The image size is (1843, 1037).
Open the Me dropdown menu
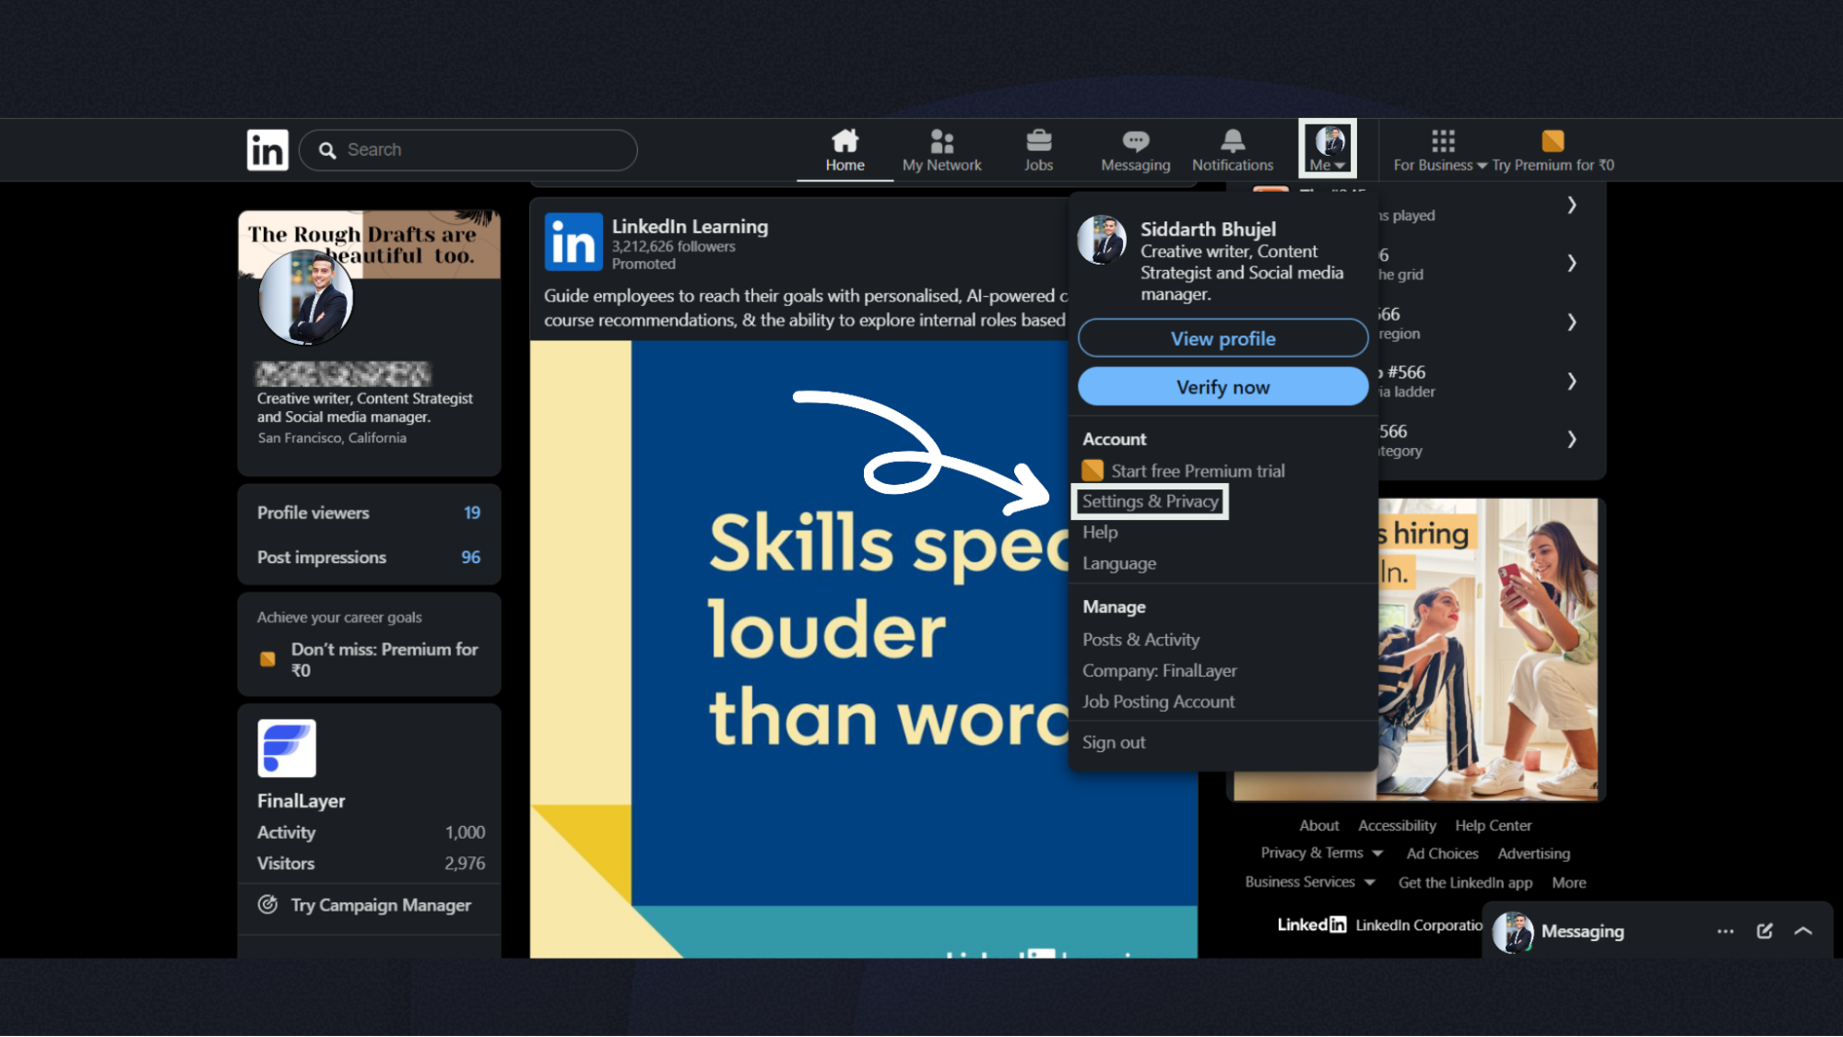1328,149
